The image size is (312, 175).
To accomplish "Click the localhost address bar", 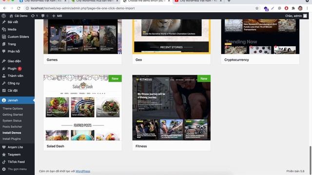I will click(139, 8).
